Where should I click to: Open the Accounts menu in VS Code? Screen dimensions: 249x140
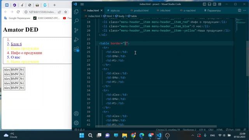coord(76,114)
